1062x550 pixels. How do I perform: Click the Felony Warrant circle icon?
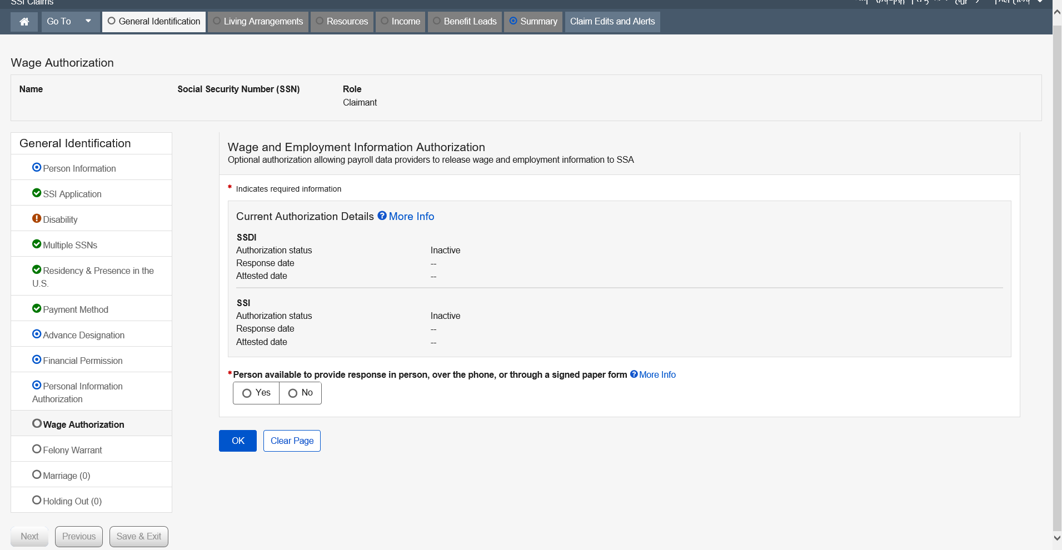[x=37, y=449]
